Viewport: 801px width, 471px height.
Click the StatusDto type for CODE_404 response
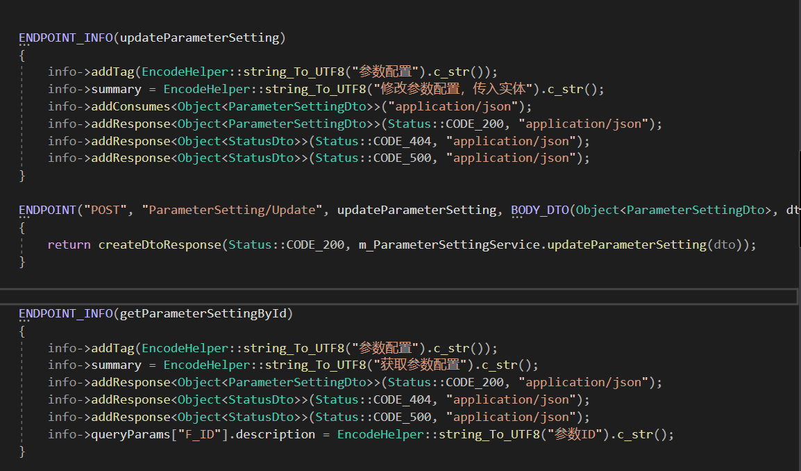(x=259, y=140)
